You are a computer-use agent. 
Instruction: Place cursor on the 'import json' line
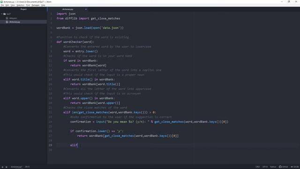coord(66,14)
